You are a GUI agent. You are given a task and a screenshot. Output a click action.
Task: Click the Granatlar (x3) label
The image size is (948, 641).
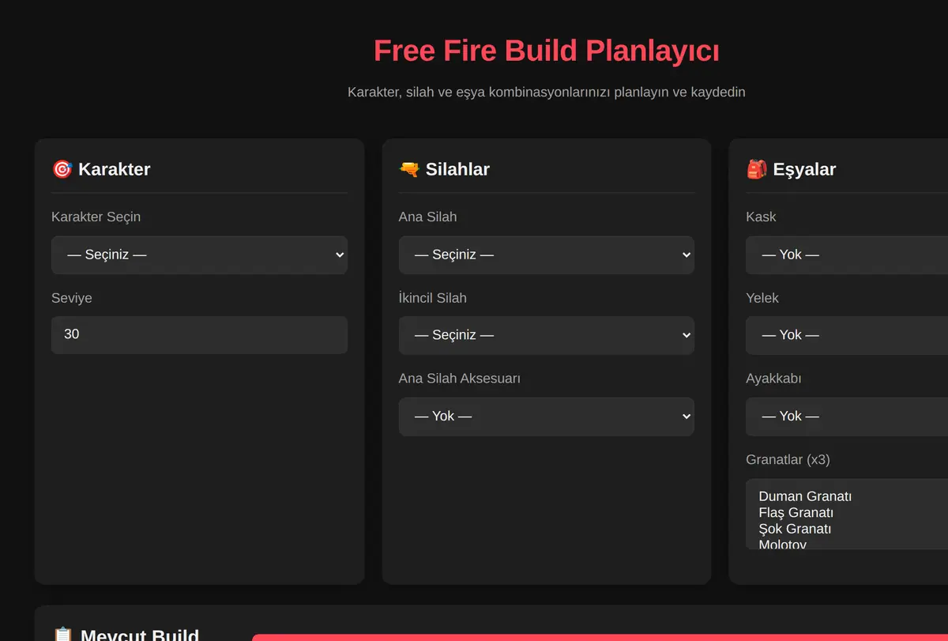pos(788,459)
